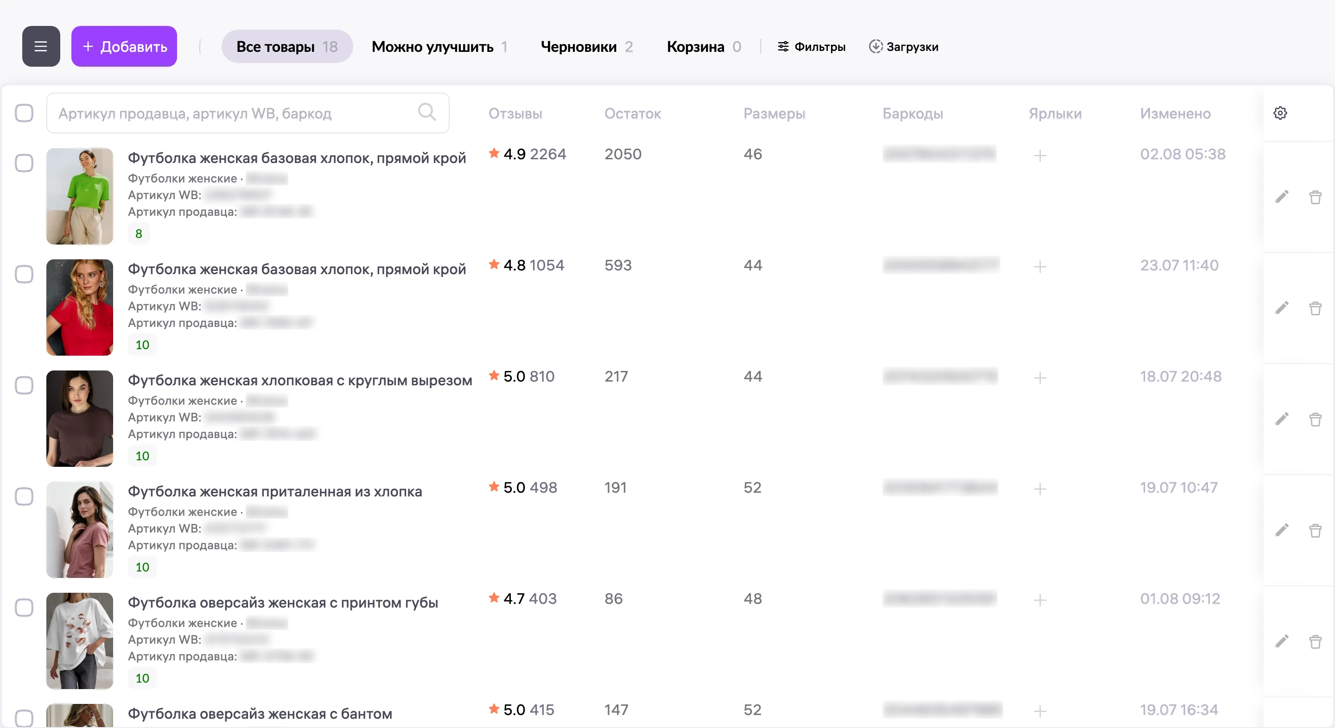Click the search magnifier icon
This screenshot has width=1335, height=728.
(x=426, y=112)
